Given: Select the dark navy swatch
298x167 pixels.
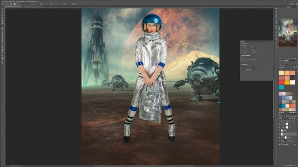Looking at the screenshot, I should click(293, 77).
